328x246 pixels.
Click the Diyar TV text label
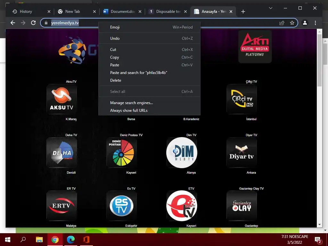tap(251, 135)
